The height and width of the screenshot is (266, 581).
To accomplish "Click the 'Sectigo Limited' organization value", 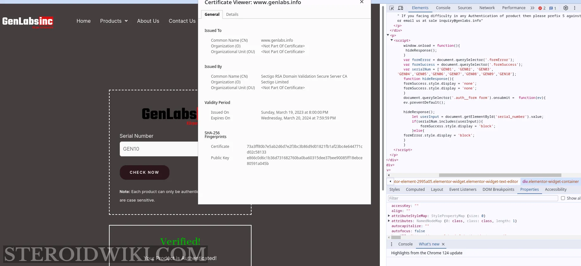I will 275,82.
